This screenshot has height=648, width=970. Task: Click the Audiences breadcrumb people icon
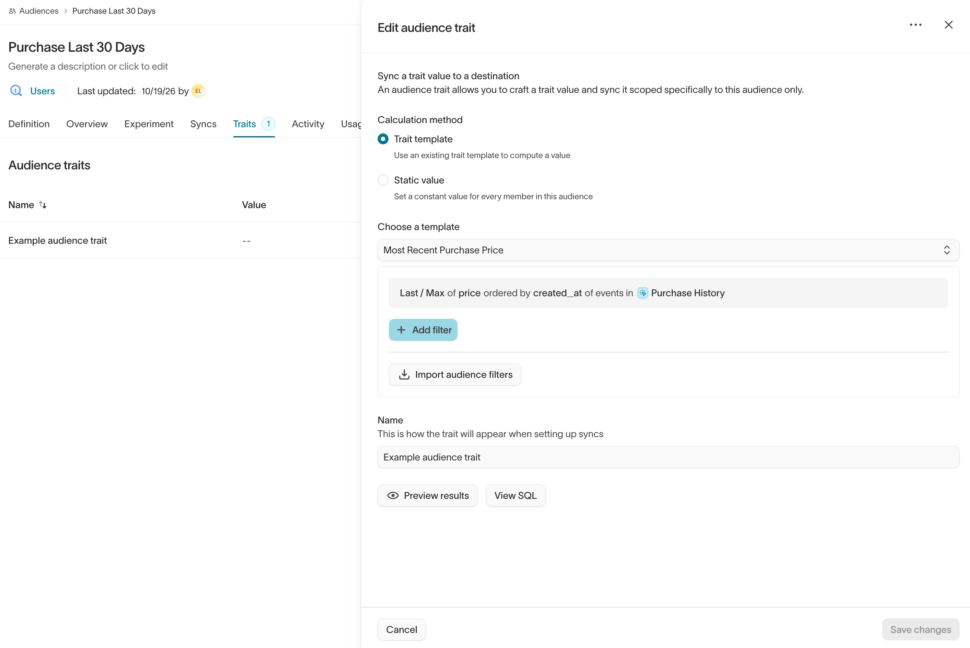(x=12, y=11)
